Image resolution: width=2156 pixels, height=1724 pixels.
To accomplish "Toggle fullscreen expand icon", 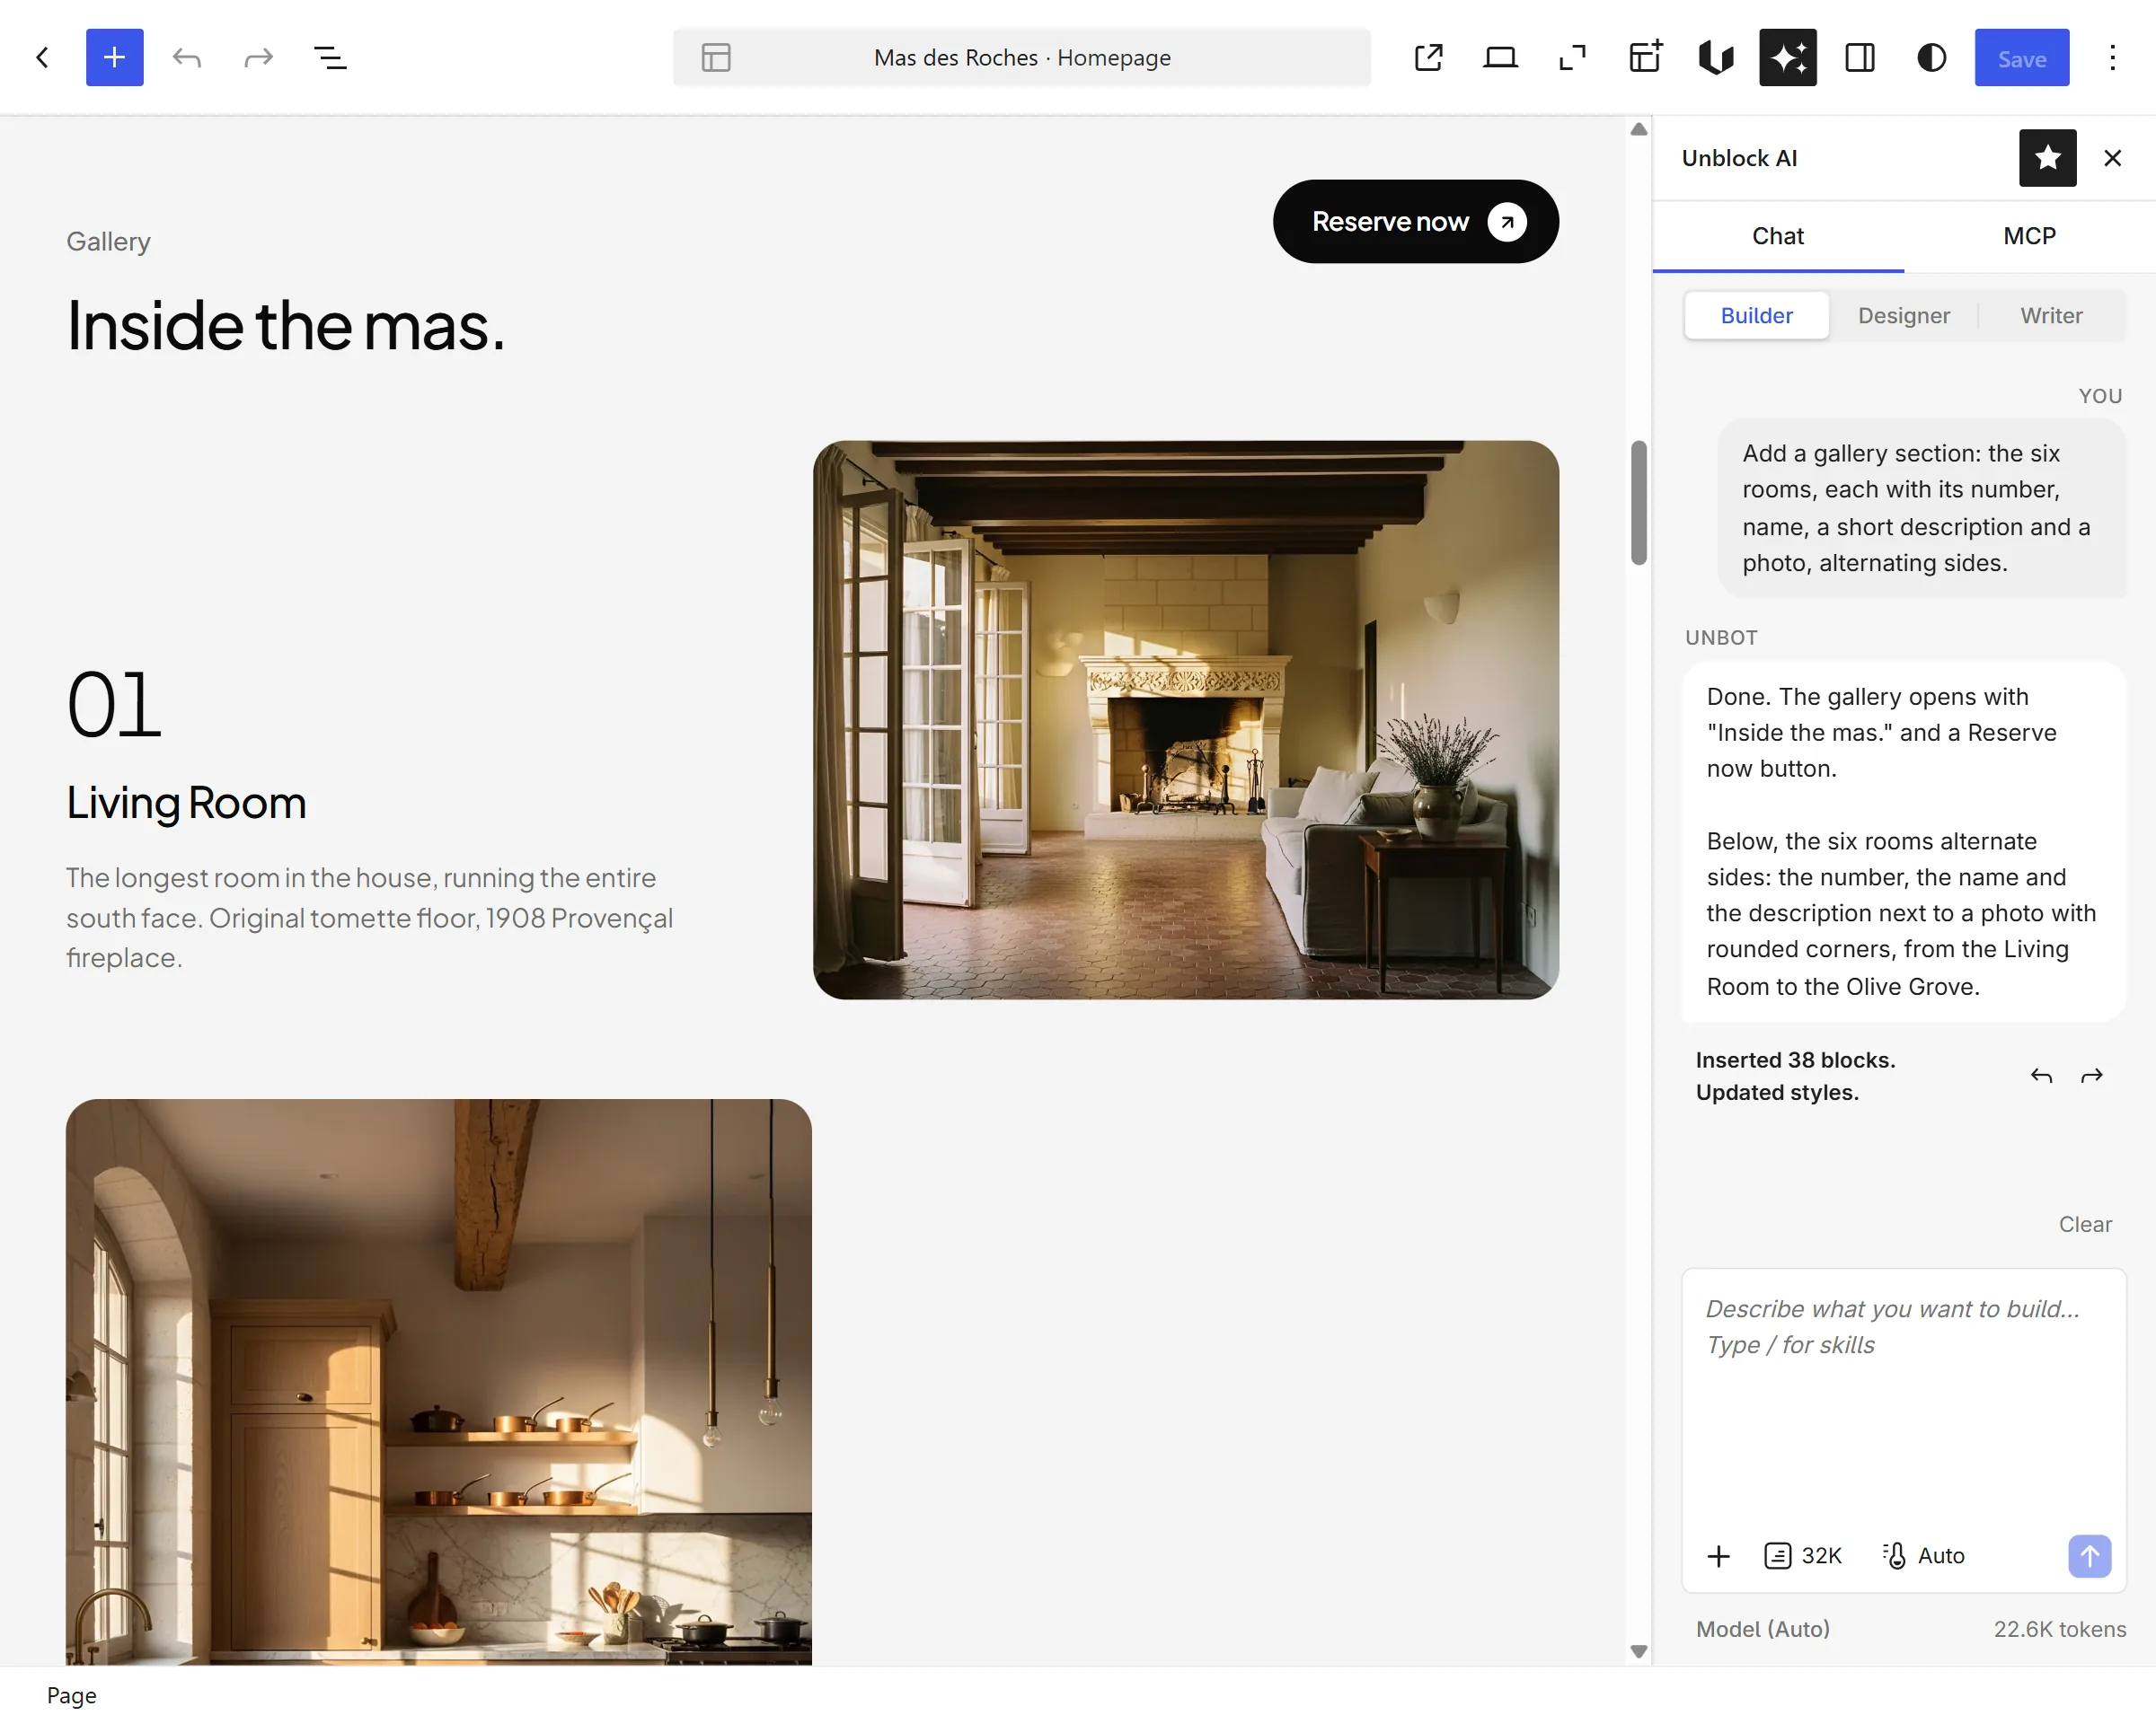I will 1572,58.
